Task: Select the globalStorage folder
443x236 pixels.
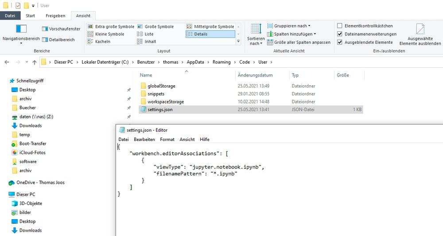Action: coord(161,86)
